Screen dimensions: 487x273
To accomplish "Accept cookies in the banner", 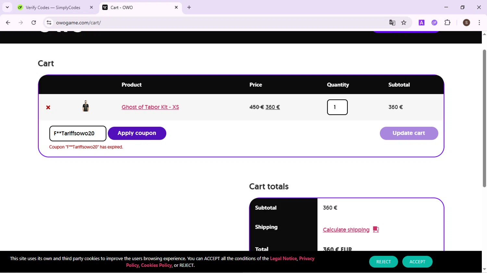I will (x=417, y=262).
